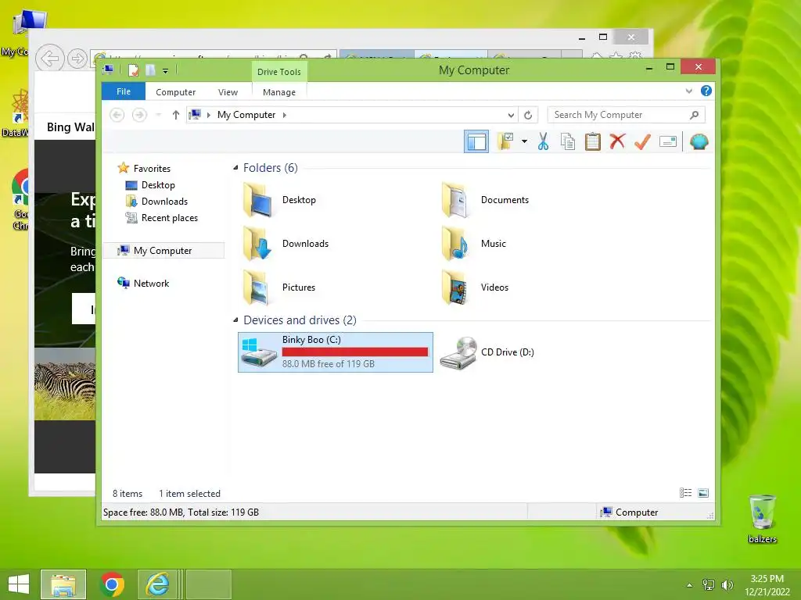Click the New folder quick access icon

[150, 70]
